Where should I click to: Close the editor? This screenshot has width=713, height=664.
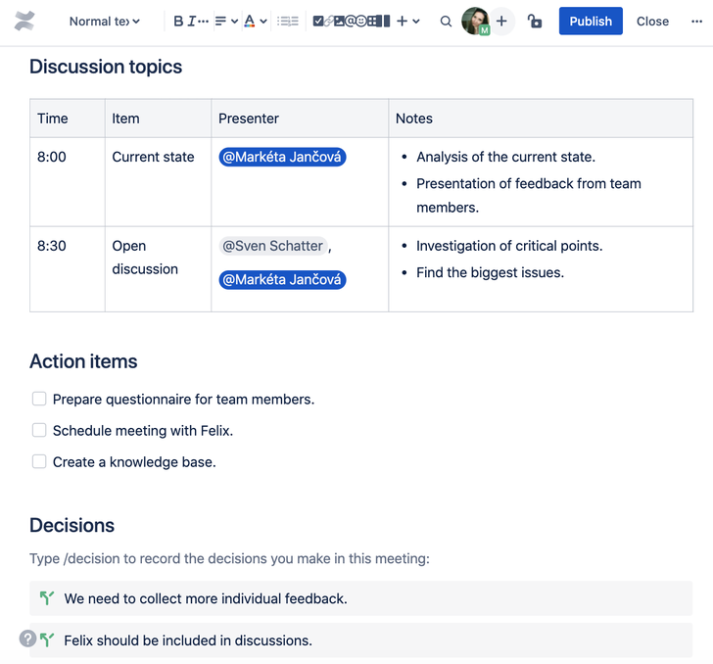coord(652,22)
